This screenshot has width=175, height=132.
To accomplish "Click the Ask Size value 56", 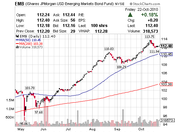I will 73,20.
